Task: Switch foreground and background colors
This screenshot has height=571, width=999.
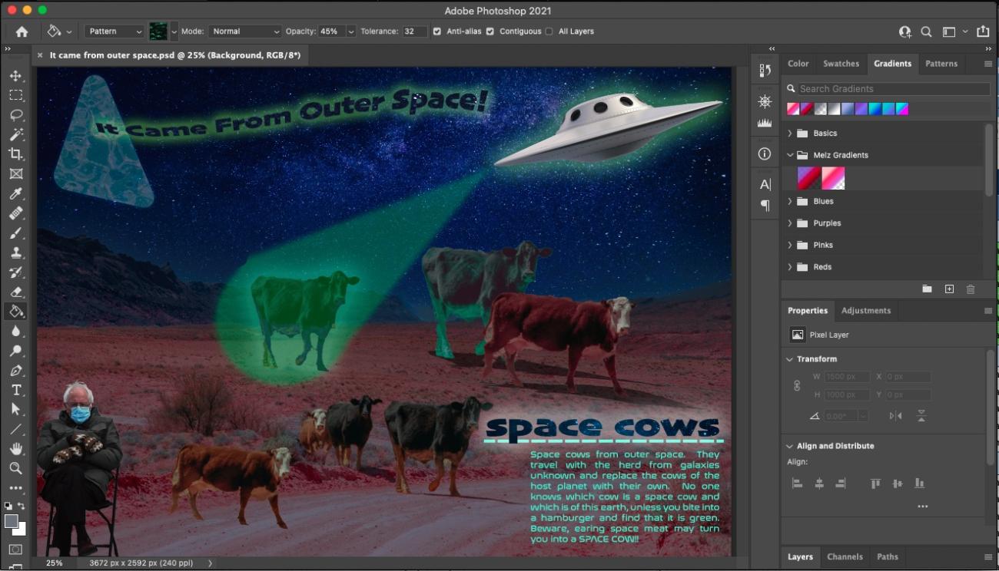Action: pyautogui.click(x=22, y=506)
